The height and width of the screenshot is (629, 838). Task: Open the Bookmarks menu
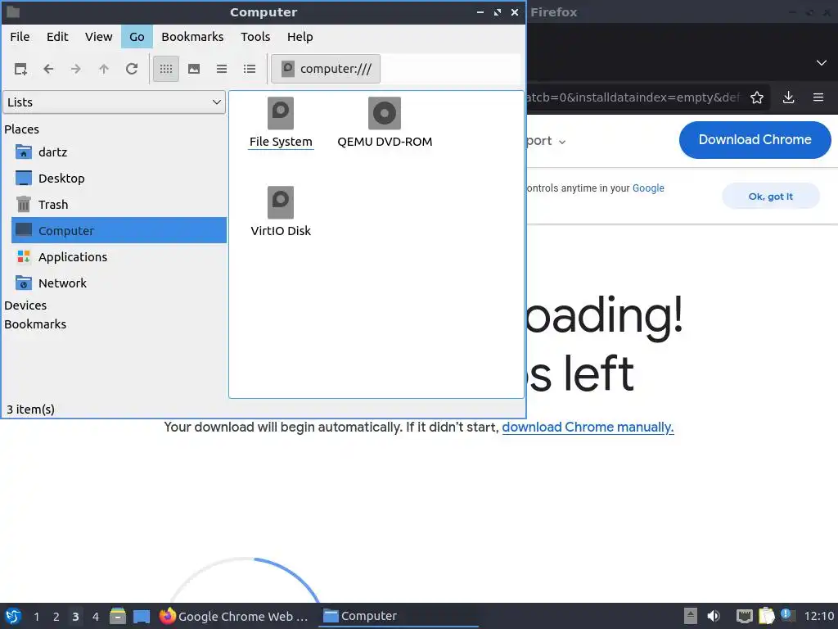click(192, 37)
